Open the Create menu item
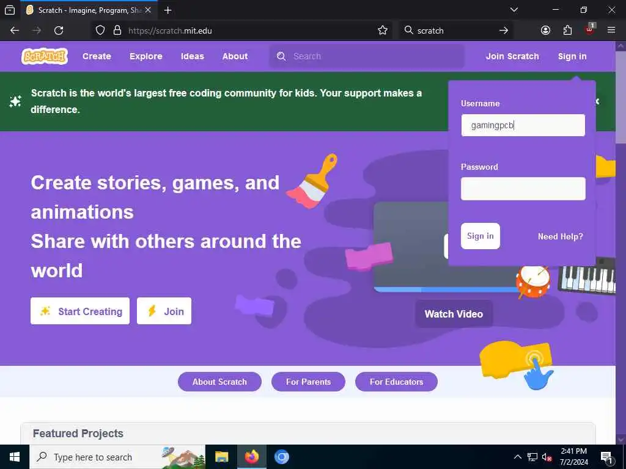 97,56
